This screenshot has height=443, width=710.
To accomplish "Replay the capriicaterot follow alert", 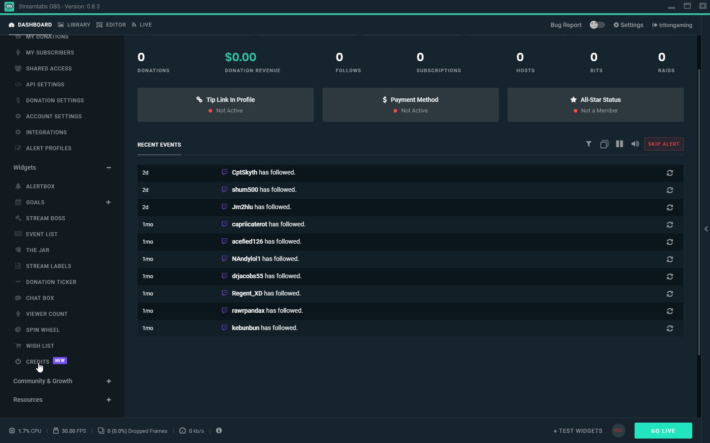I will pyautogui.click(x=670, y=225).
